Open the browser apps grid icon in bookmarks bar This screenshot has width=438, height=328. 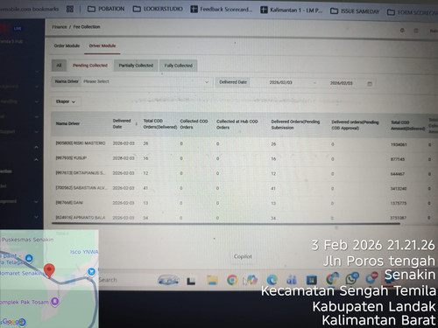click(x=70, y=9)
